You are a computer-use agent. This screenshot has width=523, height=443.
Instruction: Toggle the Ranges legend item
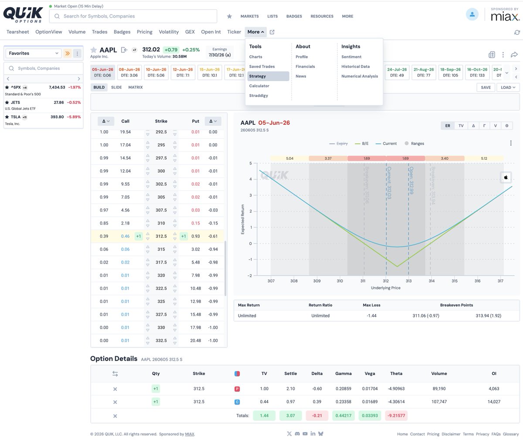click(x=414, y=143)
